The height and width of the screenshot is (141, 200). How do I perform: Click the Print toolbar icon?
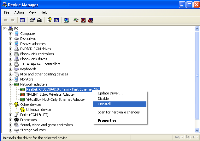[x=39, y=20]
